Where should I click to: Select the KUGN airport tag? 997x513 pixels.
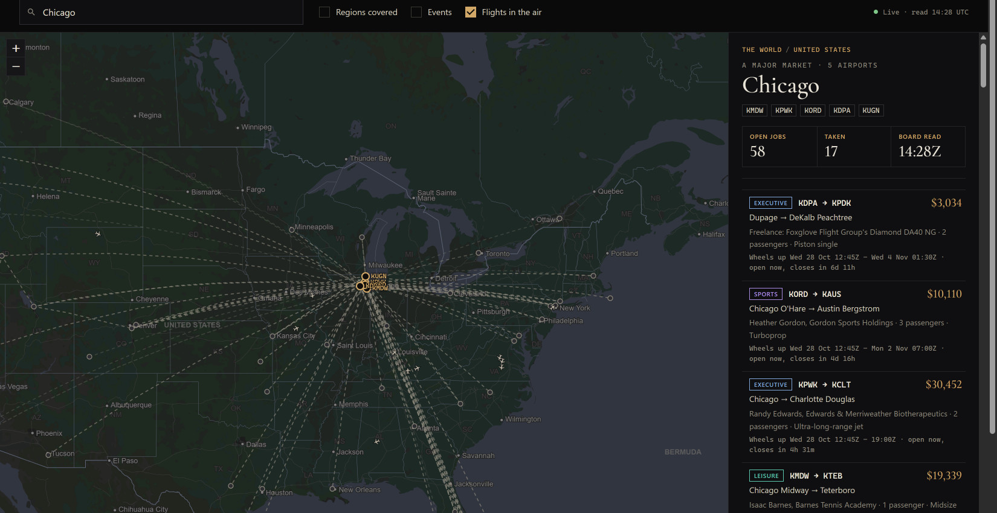tap(871, 110)
